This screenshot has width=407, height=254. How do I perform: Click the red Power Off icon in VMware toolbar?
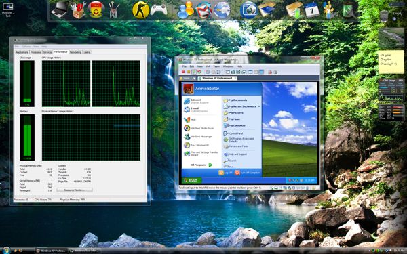(x=183, y=72)
